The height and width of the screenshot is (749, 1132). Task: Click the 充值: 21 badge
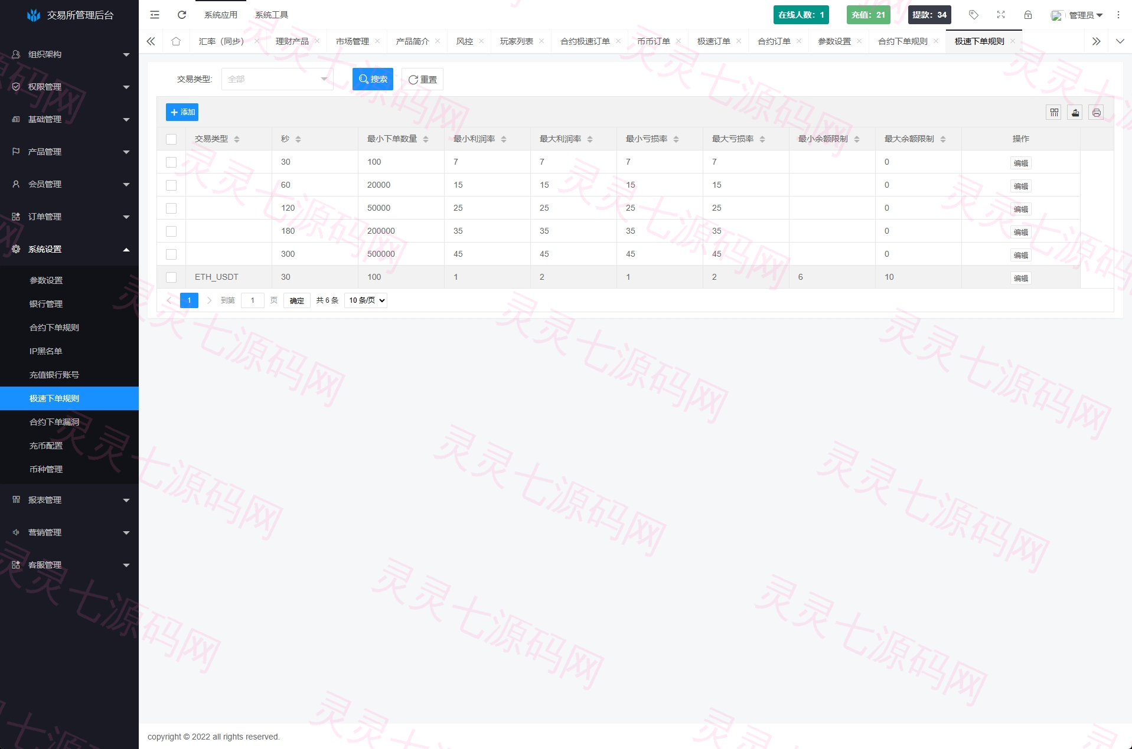pos(868,15)
